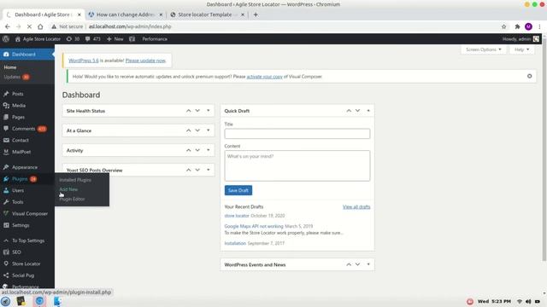Viewport: 547px width, 307px height.
Task: Click the Quick Draft Title field
Action: pos(297,134)
